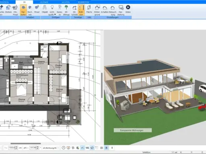This screenshot has height=154, width=206.
Task: Toggle the Darstellen shadow button
Action: (x=23, y=10)
